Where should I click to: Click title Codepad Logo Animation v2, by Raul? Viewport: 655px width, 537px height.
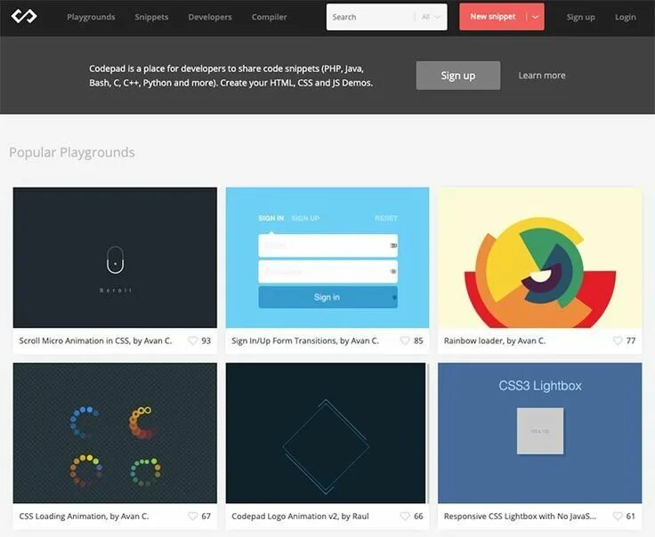(300, 517)
